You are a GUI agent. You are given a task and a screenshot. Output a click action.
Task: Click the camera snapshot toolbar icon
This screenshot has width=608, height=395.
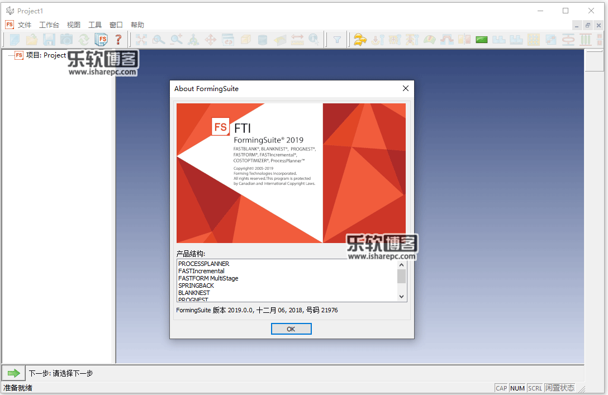[66, 39]
